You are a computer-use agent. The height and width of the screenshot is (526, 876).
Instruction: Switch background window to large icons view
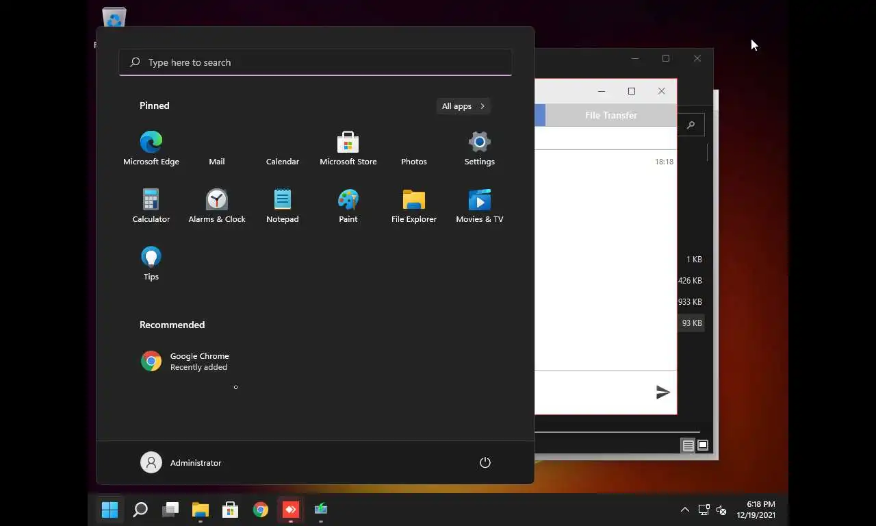(x=702, y=446)
